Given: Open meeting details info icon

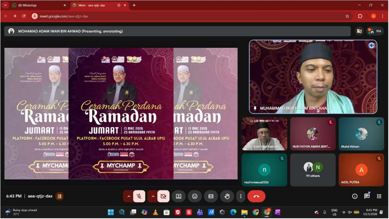Looking at the screenshot, I should click(x=355, y=196).
